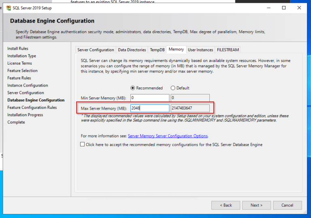Click the Max Server Memory (MB) label
The image size is (311, 218).
(x=104, y=108)
